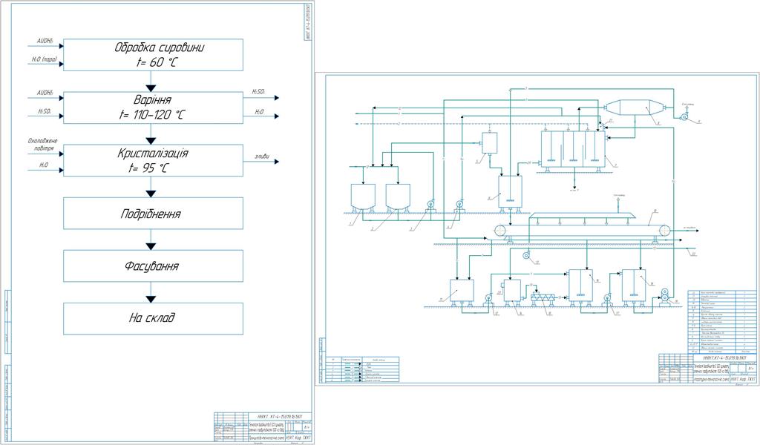
Task: Select the fan beside the rotary drum
Action: point(685,116)
